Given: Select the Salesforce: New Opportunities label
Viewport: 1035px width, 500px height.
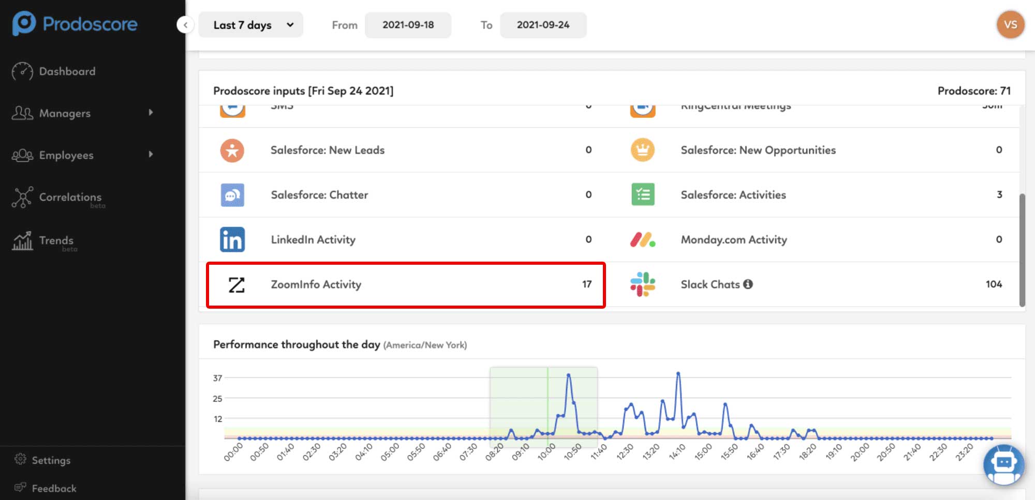Looking at the screenshot, I should (x=758, y=150).
